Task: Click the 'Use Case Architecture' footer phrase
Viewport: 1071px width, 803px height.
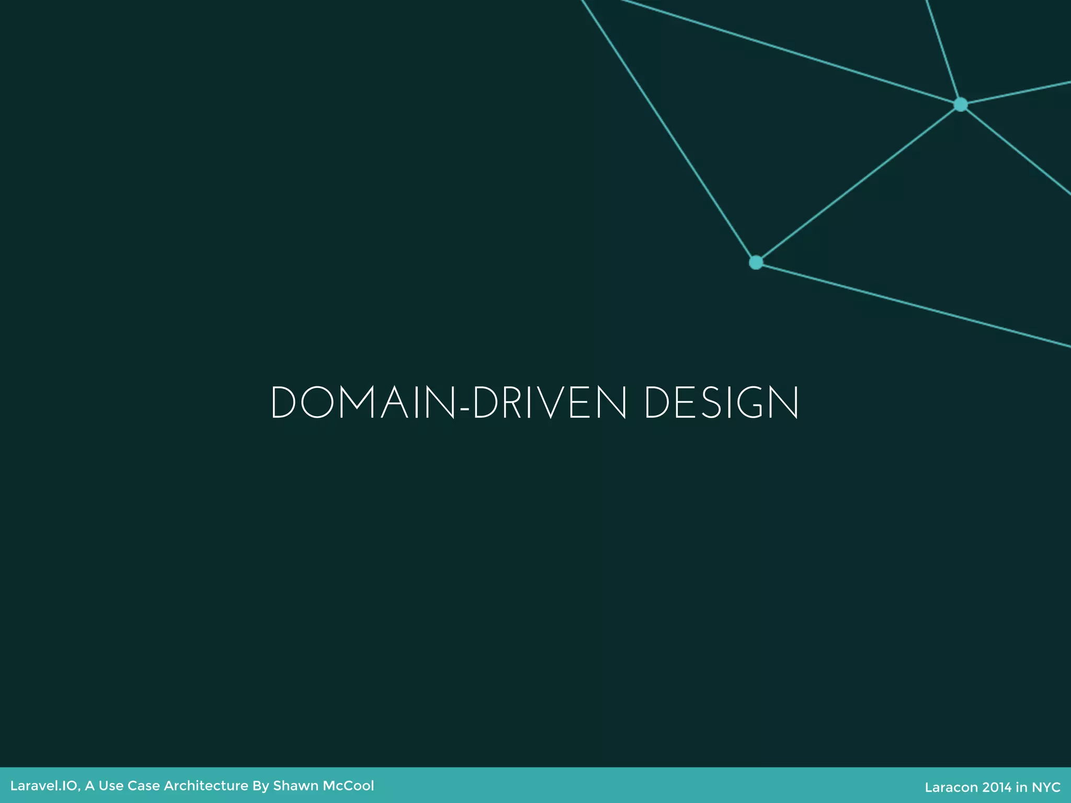Action: pyautogui.click(x=173, y=786)
